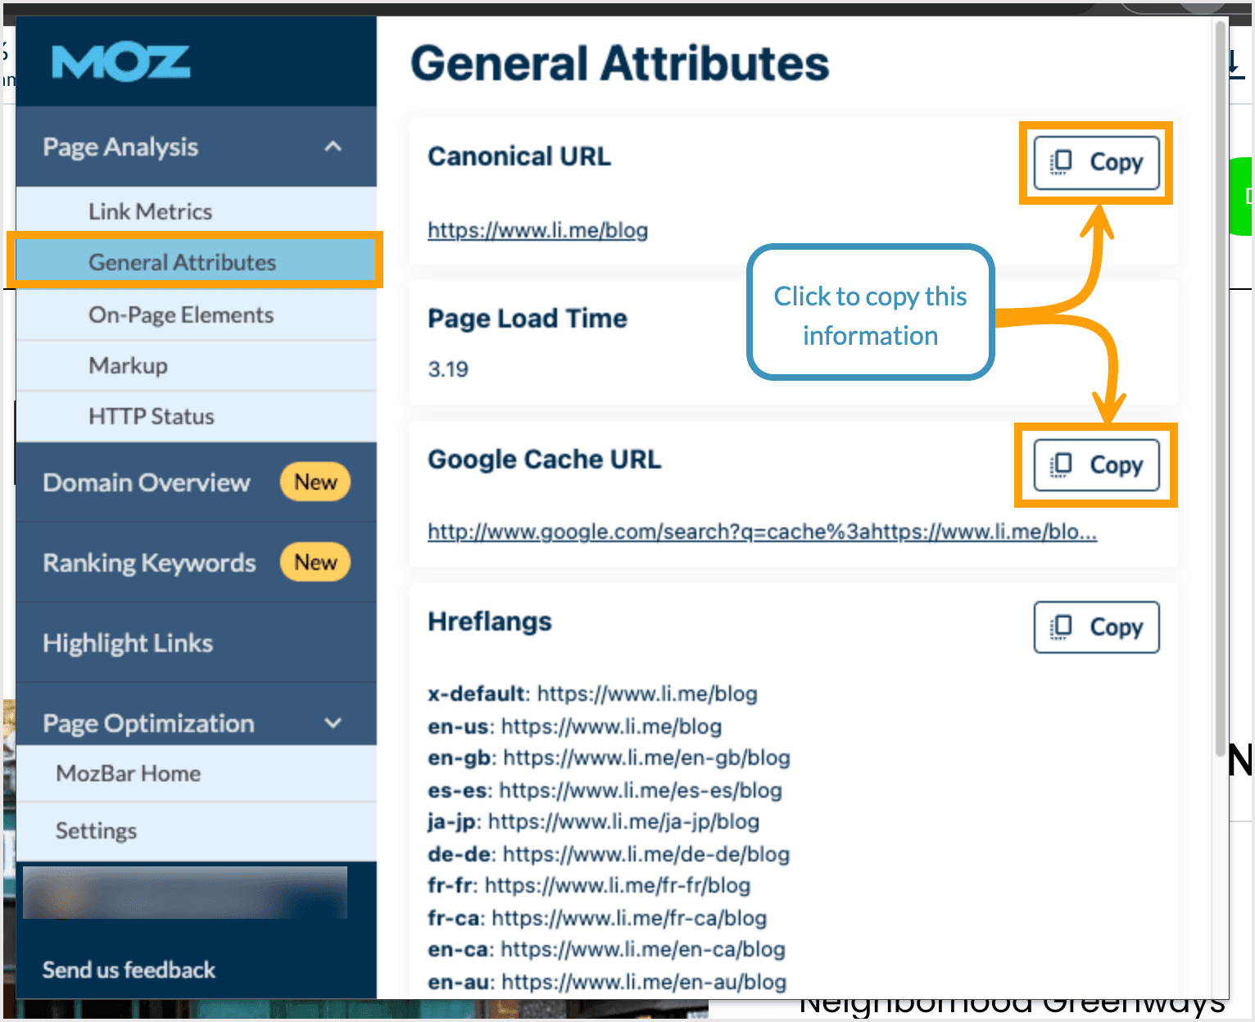
Task: Open the Markup section
Action: [x=128, y=365]
